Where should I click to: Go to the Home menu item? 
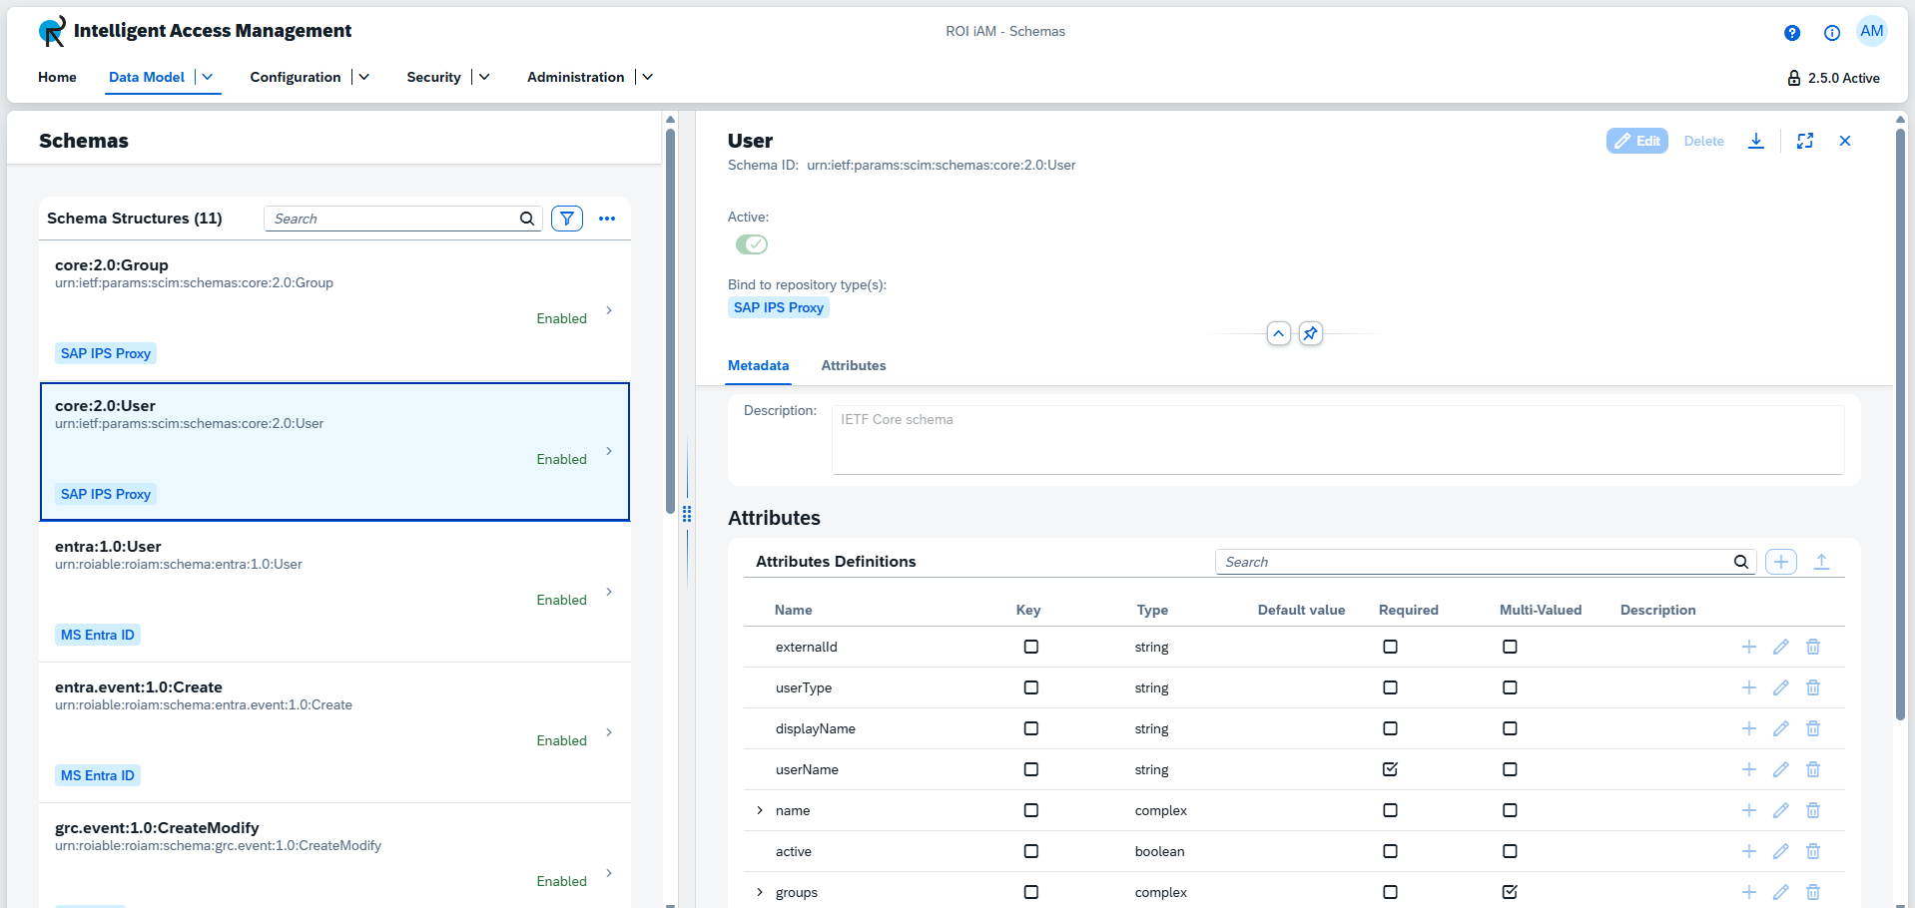coord(57,77)
